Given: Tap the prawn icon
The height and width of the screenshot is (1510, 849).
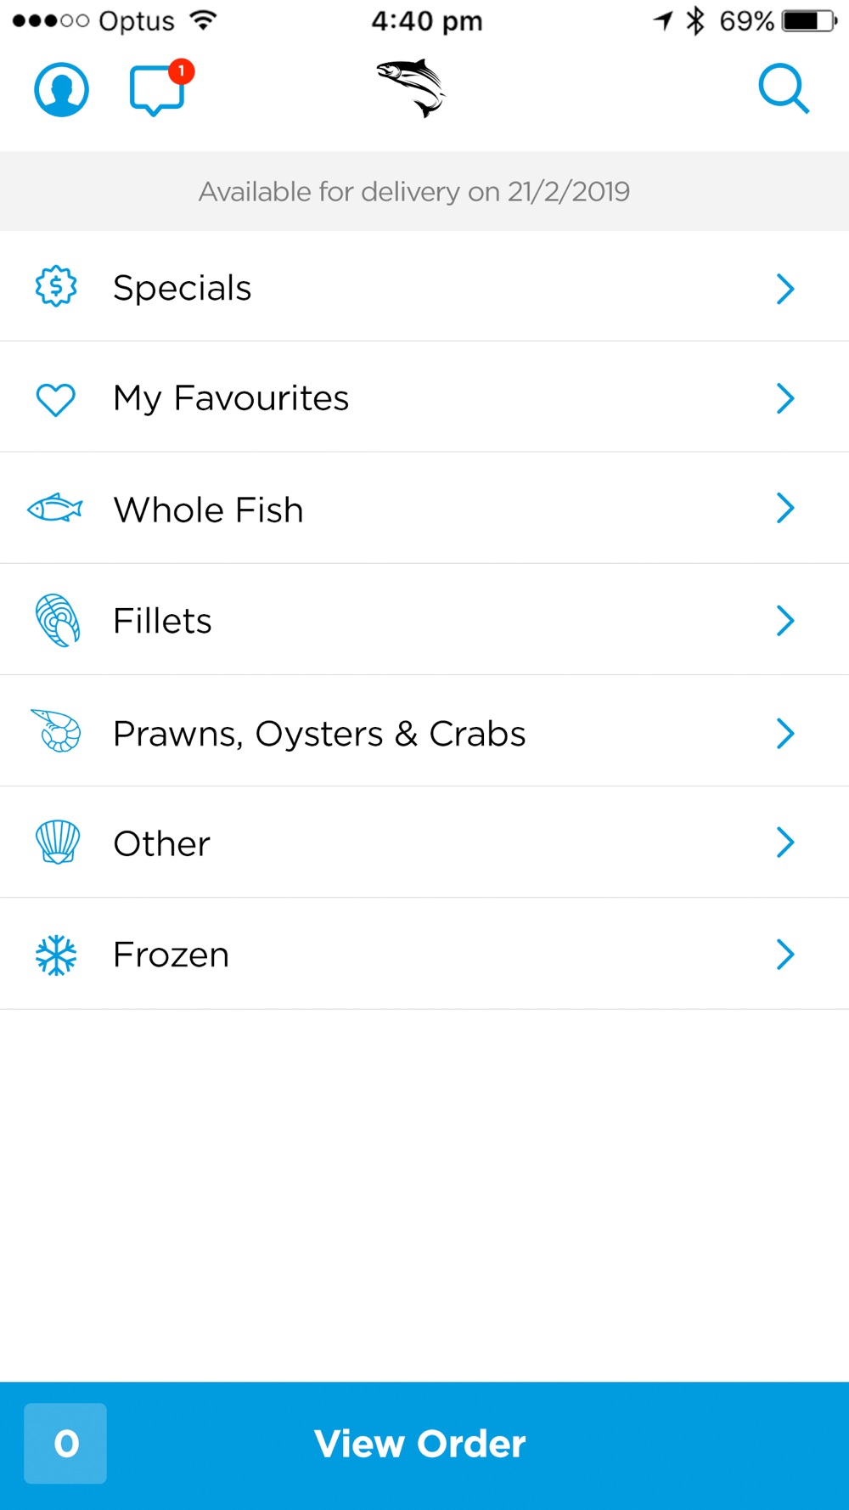Looking at the screenshot, I should (x=56, y=730).
